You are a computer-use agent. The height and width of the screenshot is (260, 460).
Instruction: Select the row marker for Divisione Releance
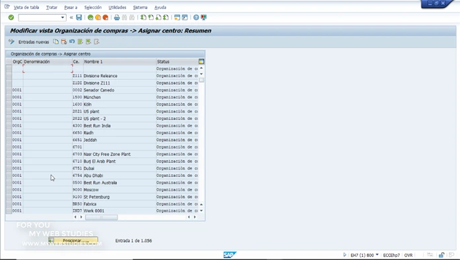[x=9, y=76]
